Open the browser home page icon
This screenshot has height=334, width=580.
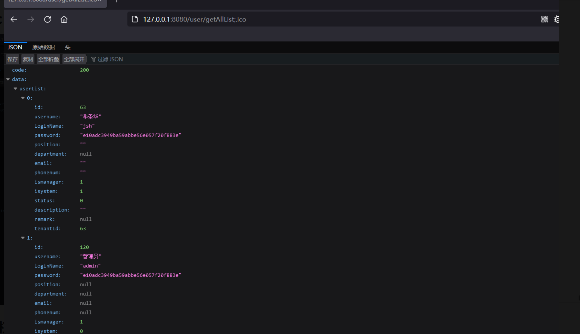pos(64,19)
